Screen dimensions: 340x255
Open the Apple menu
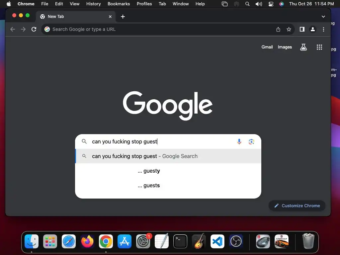click(9, 4)
